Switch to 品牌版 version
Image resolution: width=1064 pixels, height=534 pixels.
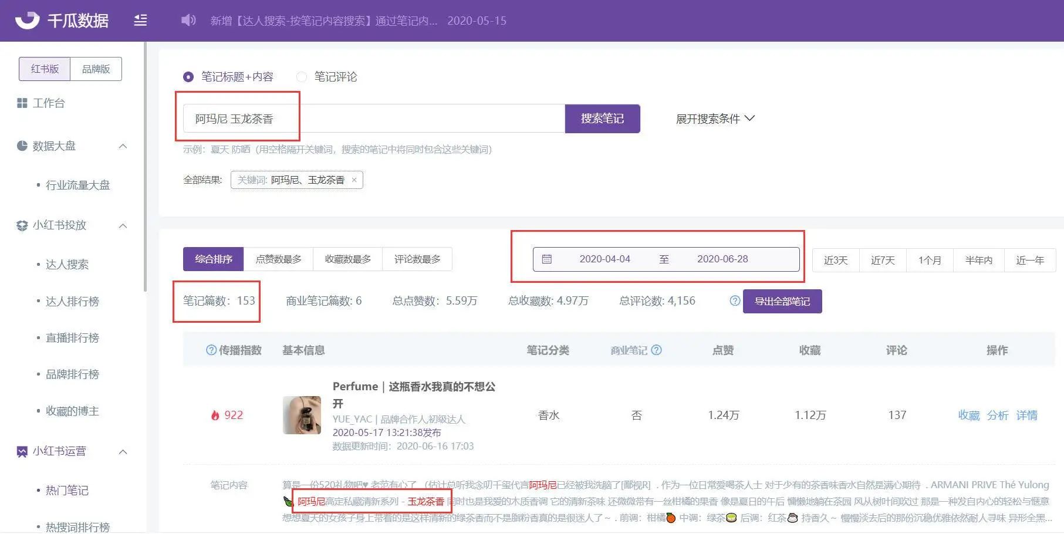tap(96, 69)
